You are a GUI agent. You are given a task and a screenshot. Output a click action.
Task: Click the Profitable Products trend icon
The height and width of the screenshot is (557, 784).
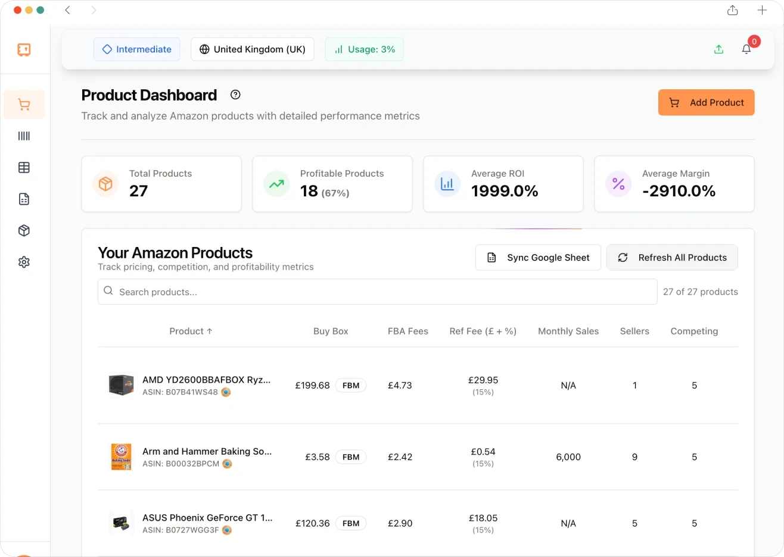coord(276,184)
